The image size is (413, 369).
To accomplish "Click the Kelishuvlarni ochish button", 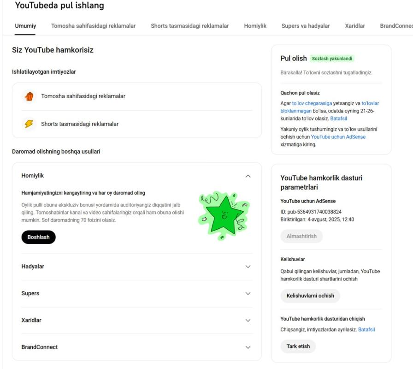I will coord(310,296).
